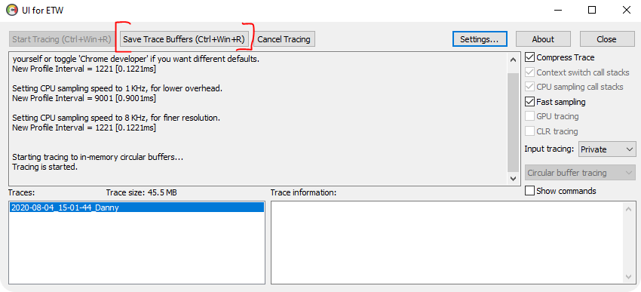Click Trace information scroll-down arrow
This screenshot has width=641, height=292.
628,276
